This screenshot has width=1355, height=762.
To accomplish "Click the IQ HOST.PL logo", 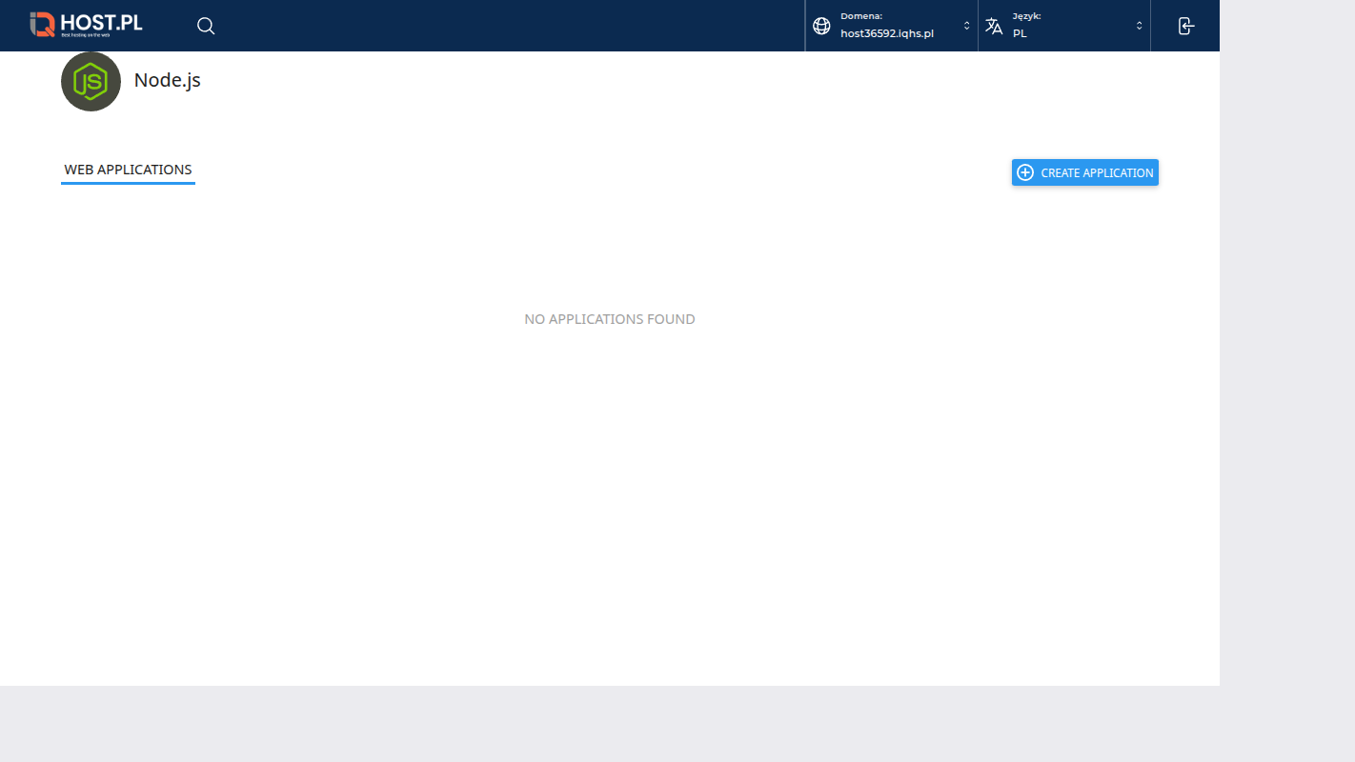I will 86,25.
